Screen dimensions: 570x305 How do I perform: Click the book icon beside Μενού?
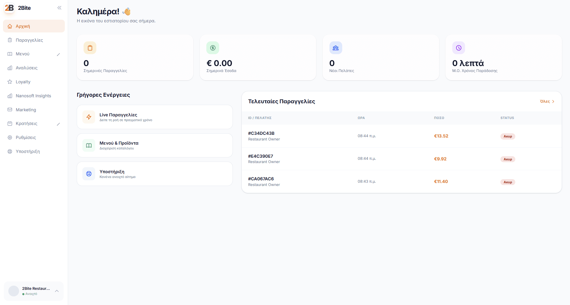point(10,54)
